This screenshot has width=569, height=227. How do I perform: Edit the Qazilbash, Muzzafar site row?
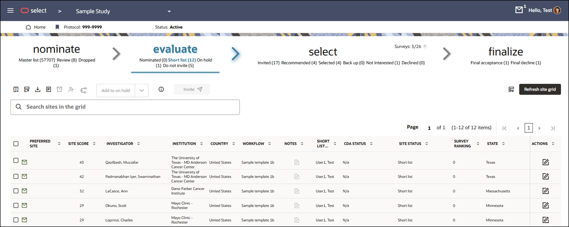click(545, 162)
